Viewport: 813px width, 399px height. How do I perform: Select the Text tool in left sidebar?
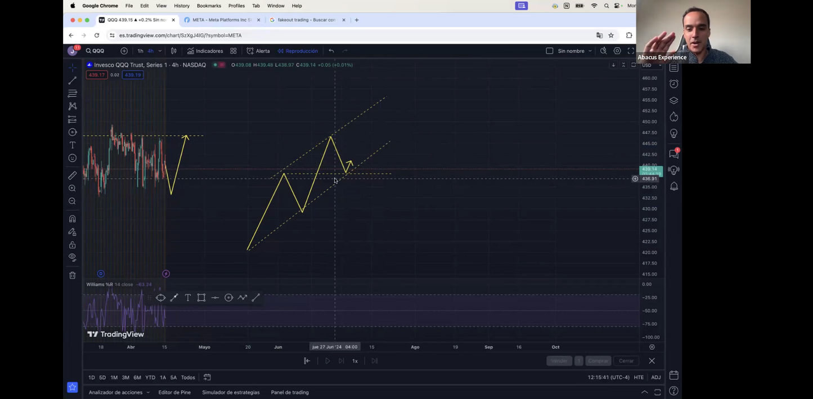pos(72,145)
